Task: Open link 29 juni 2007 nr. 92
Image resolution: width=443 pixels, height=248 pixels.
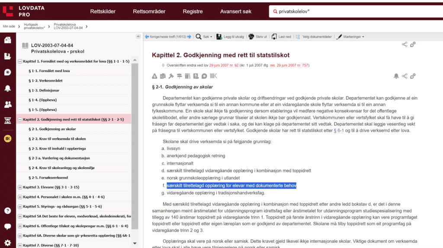Action: click(224, 65)
